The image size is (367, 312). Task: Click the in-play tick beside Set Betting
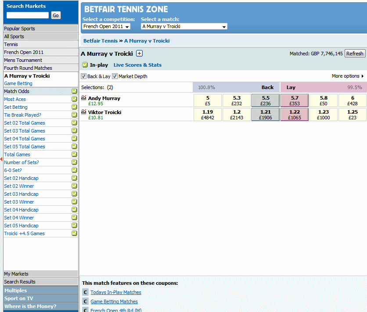(75, 107)
